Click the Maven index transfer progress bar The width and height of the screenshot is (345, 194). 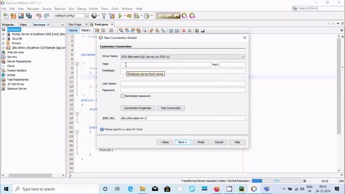tap(277, 181)
